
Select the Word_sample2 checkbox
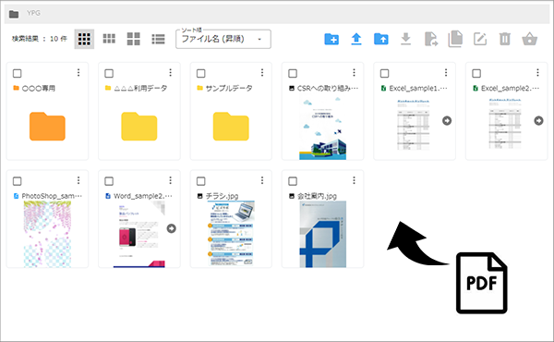[109, 181]
